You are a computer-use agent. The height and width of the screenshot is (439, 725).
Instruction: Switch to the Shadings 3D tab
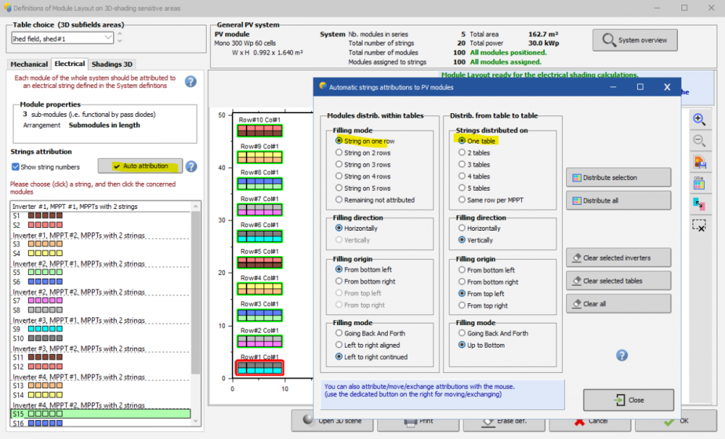pyautogui.click(x=112, y=65)
